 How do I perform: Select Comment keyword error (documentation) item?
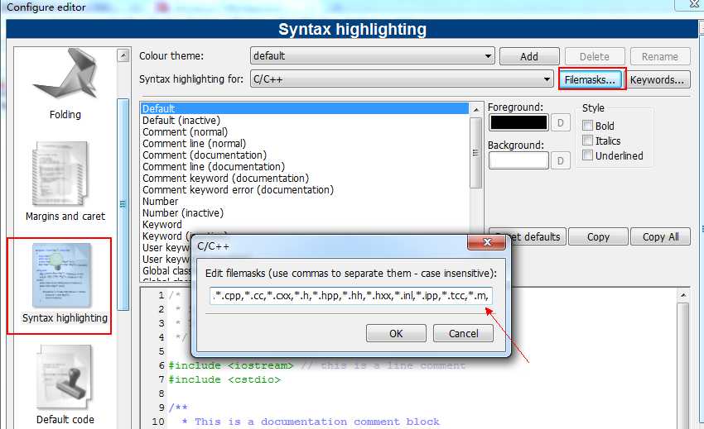tap(305, 190)
